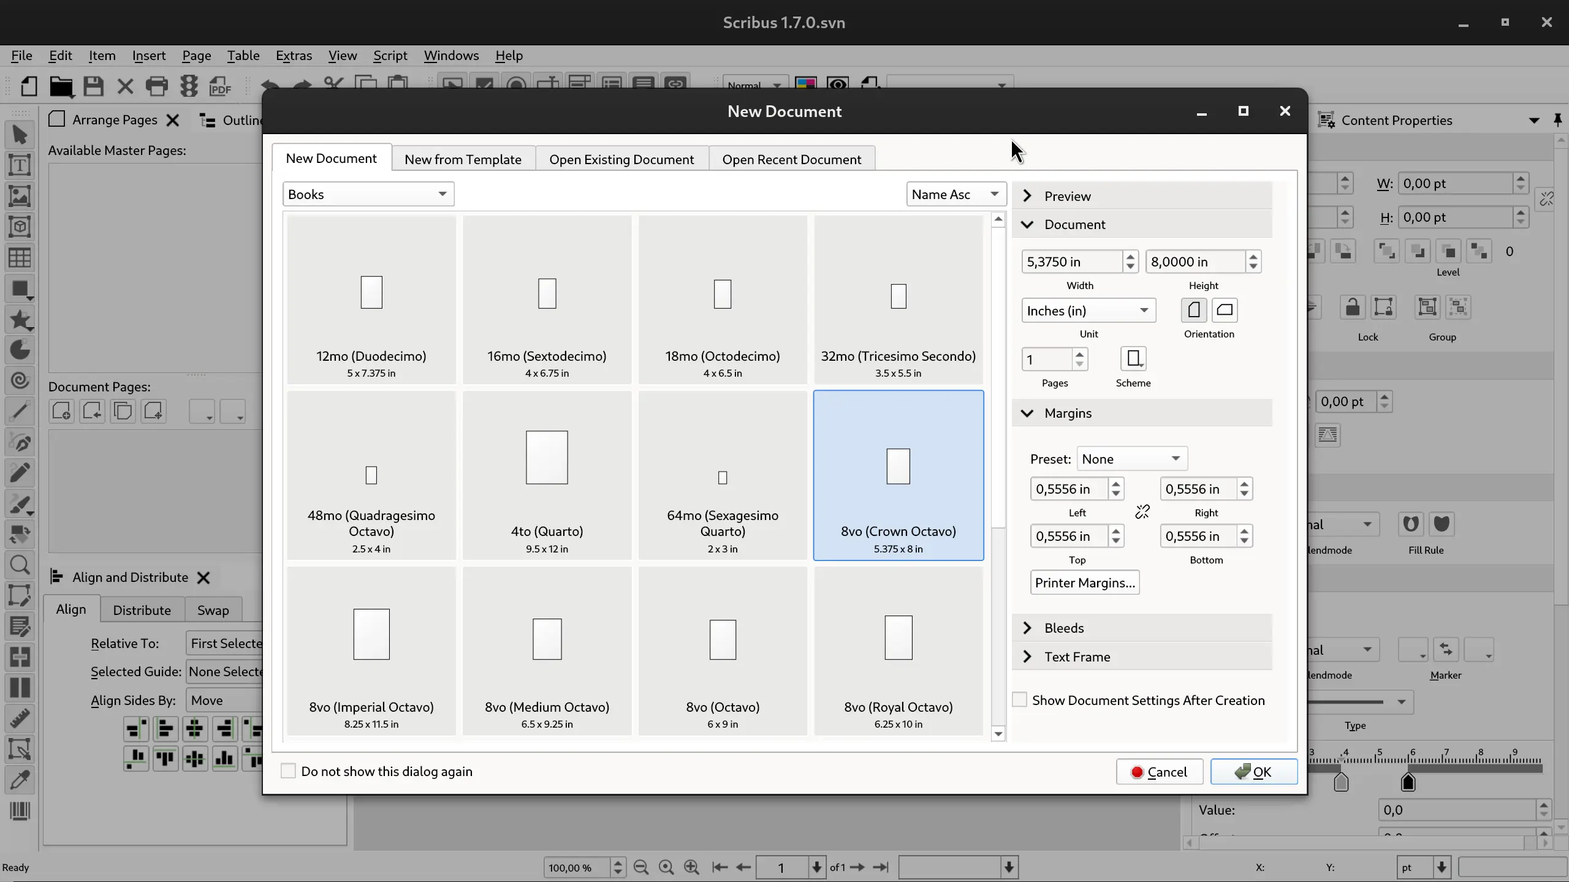Enable Do not show this dialog again
This screenshot has width=1569, height=882.
(287, 771)
